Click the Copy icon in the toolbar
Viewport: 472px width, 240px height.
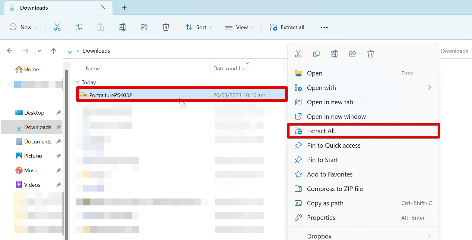(79, 27)
